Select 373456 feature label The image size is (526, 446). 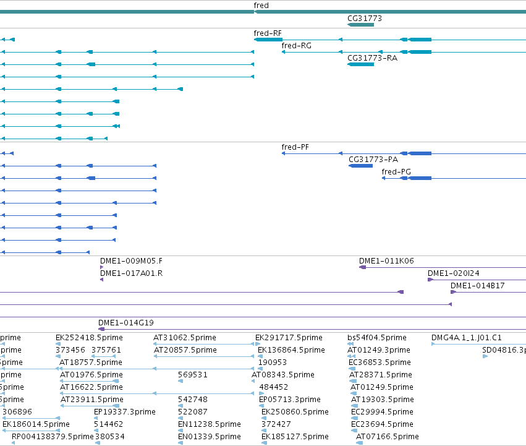[x=70, y=350]
